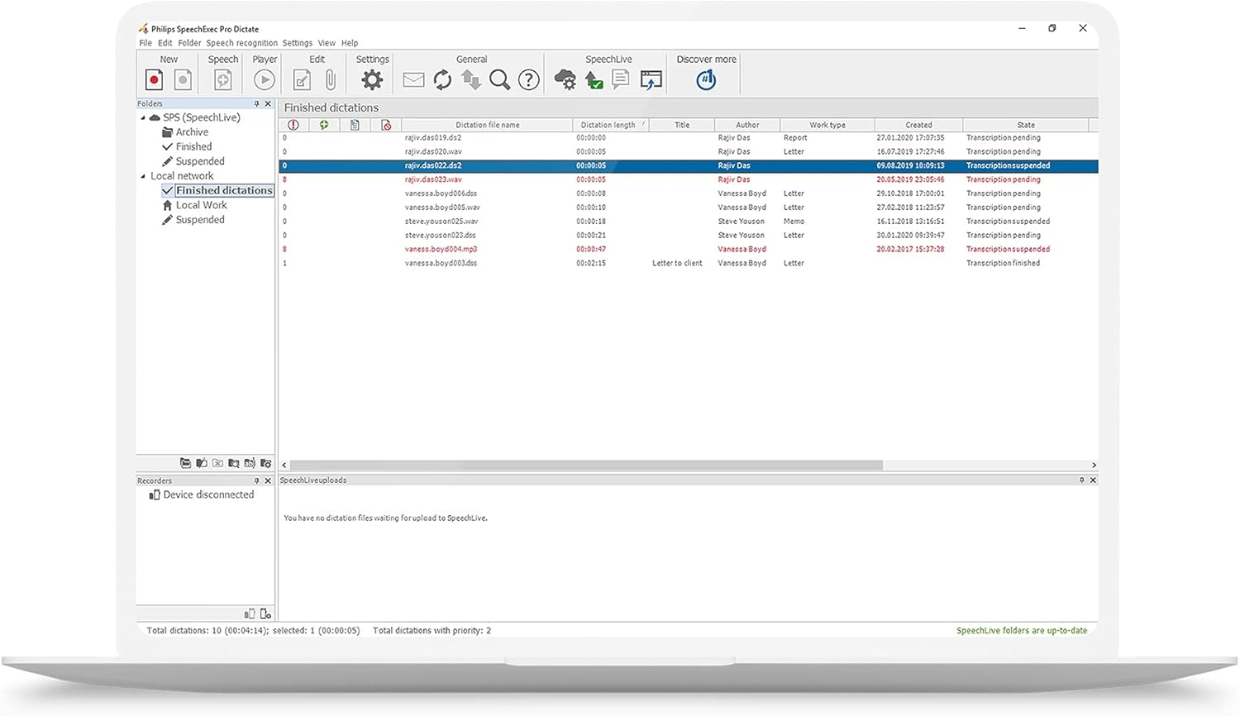
Task: Click the paperclip attachment icon
Action: pos(331,79)
